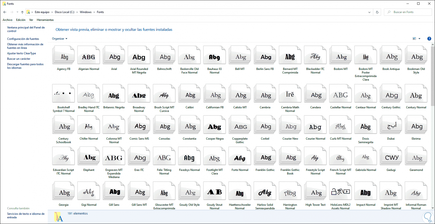
Task: Open Configuración de fuentes link
Action: [x=23, y=39]
